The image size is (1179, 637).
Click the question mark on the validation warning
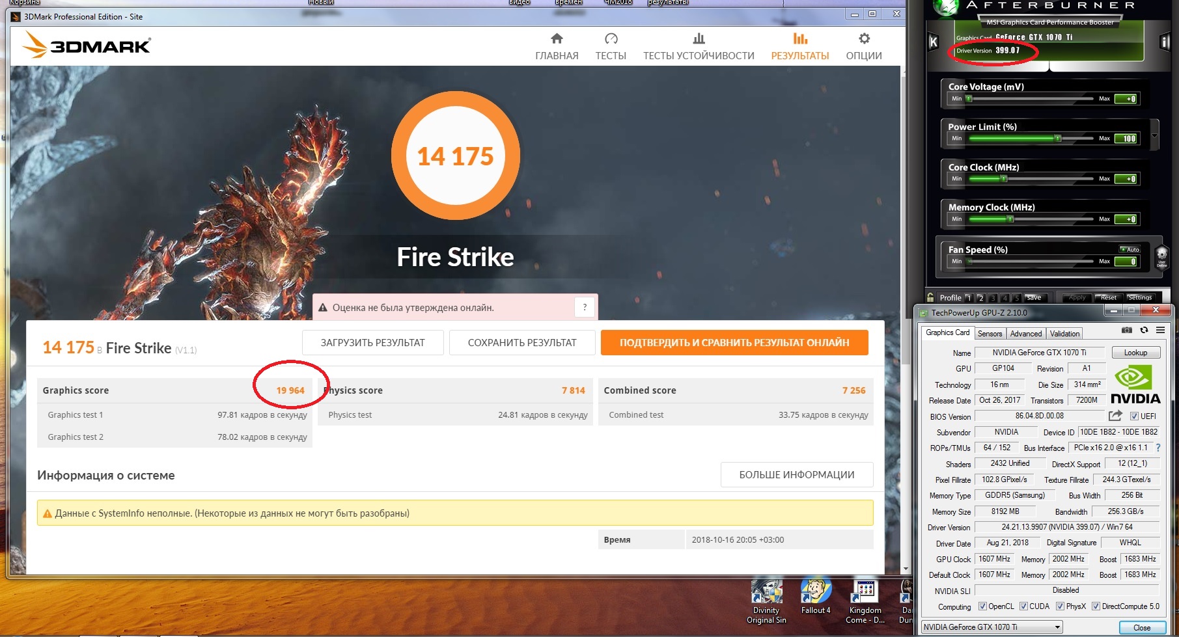pos(585,307)
